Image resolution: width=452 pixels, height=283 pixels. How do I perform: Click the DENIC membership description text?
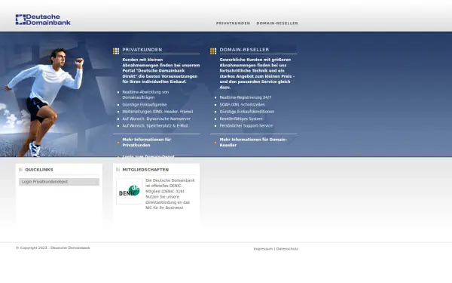pyautogui.click(x=170, y=194)
